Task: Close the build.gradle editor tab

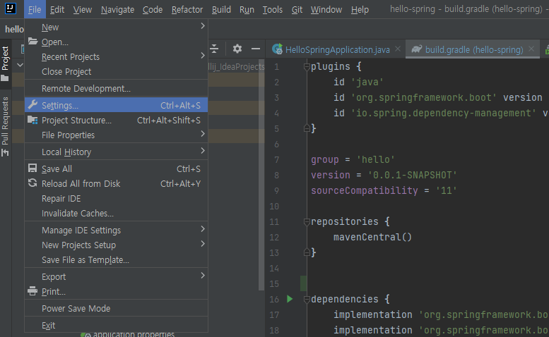Action: 531,49
